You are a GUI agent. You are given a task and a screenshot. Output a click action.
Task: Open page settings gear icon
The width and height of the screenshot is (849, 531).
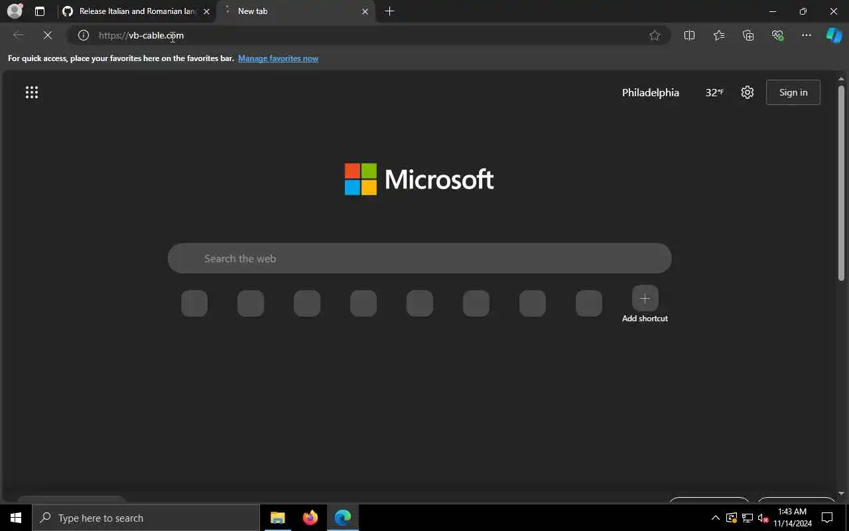pyautogui.click(x=748, y=92)
